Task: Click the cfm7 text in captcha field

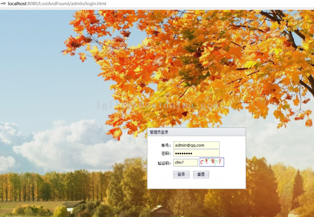Action: pyautogui.click(x=180, y=163)
